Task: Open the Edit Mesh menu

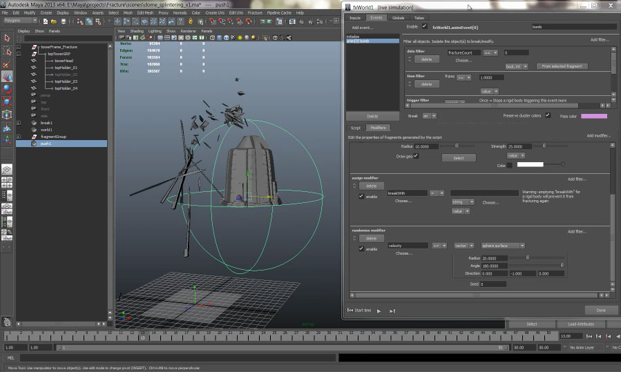Action: pyautogui.click(x=145, y=12)
